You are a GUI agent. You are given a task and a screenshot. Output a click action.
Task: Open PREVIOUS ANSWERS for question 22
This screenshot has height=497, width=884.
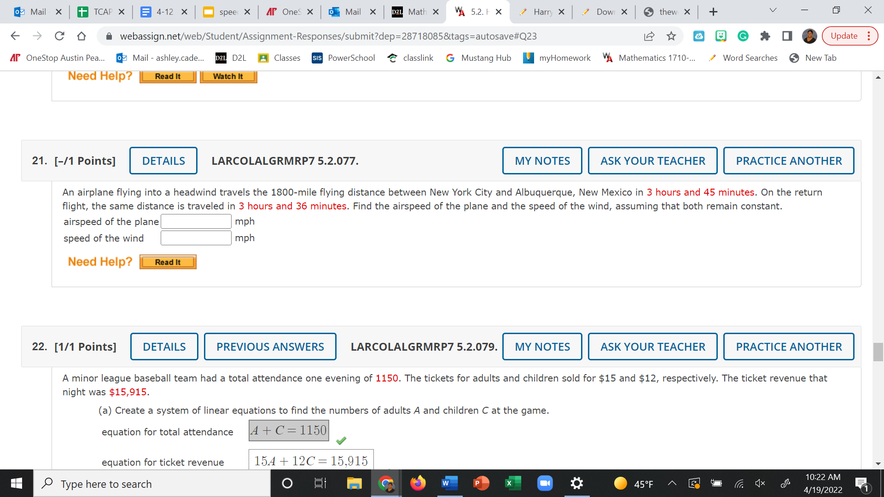(x=270, y=347)
